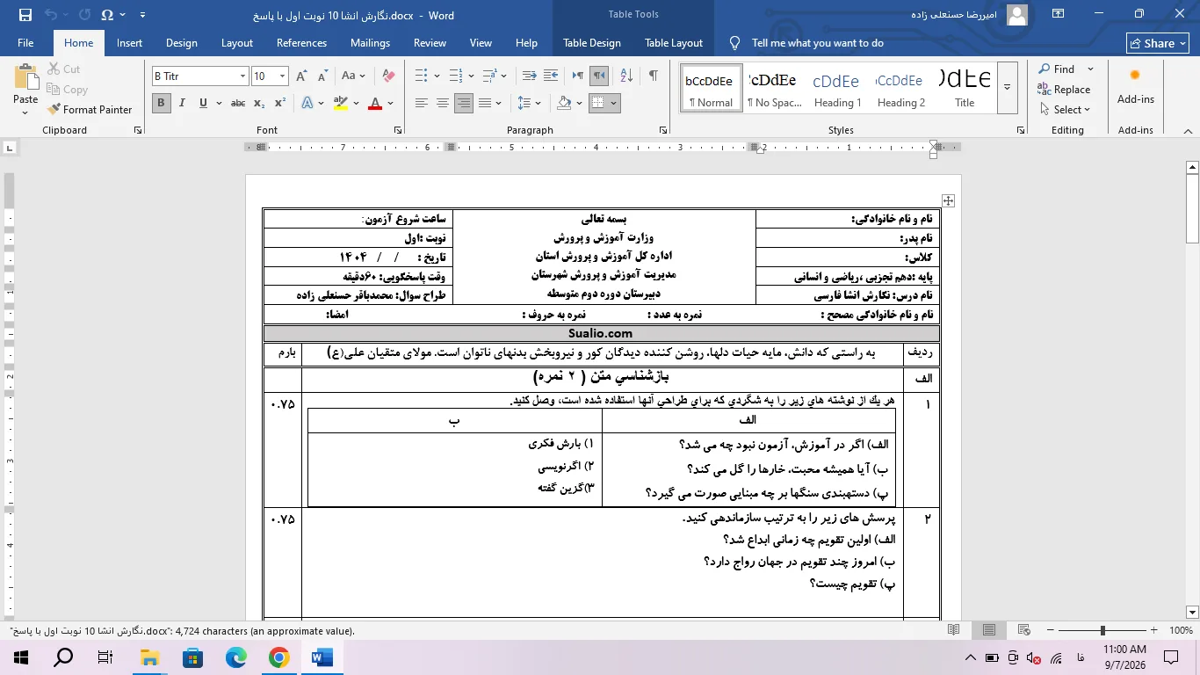1200x675 pixels.
Task: Align text right in Paragraph group
Action: [x=464, y=103]
